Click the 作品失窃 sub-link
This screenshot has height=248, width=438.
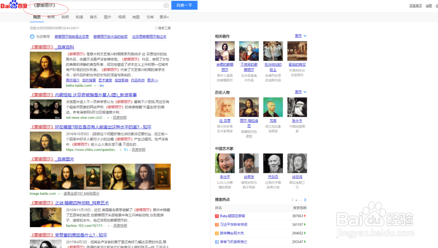pyautogui.click(x=138, y=80)
